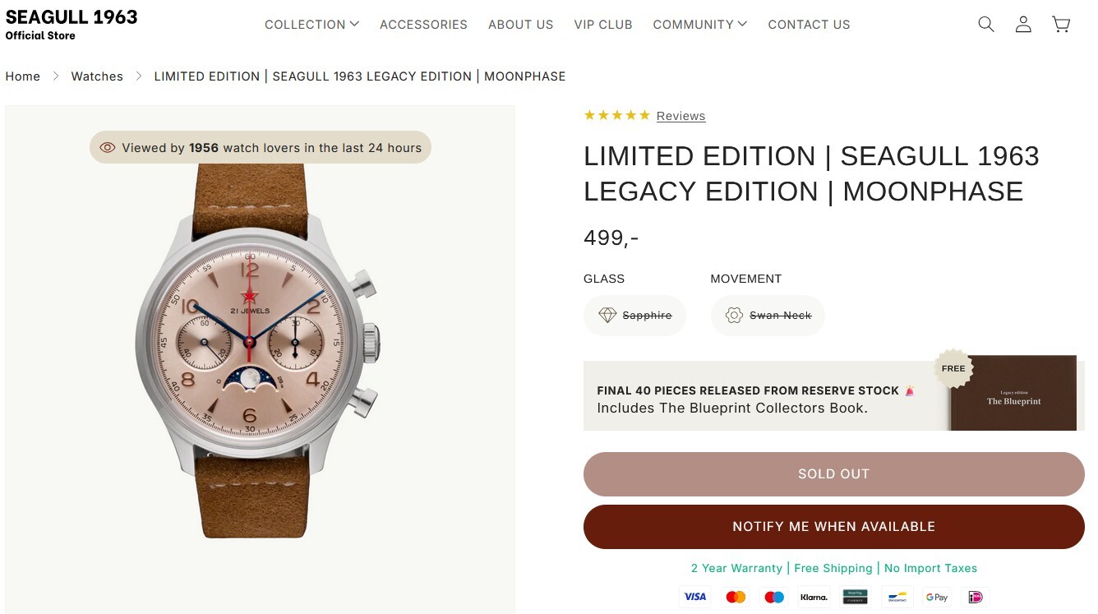Click the Blueprint book thumbnail
1098x614 pixels.
1013,393
